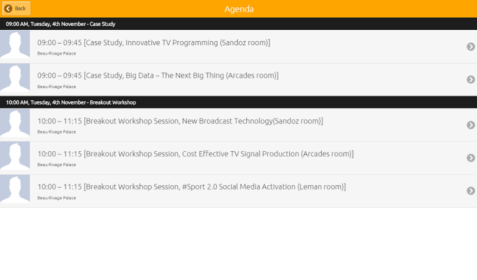
Task: Open the Innovative TV Programming case study session
Action: pos(153,43)
